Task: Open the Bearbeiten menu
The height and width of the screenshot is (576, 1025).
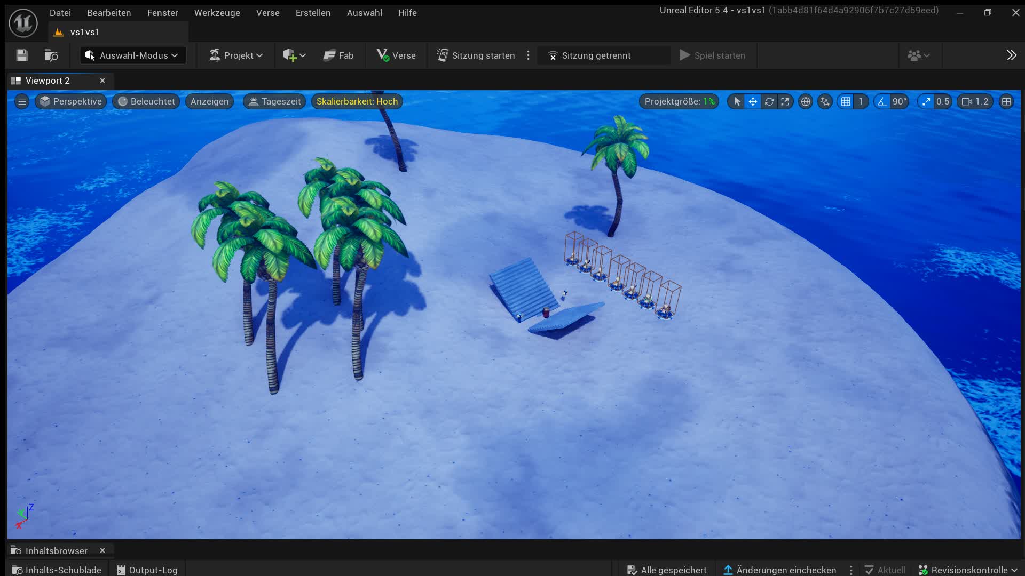Action: pyautogui.click(x=109, y=13)
